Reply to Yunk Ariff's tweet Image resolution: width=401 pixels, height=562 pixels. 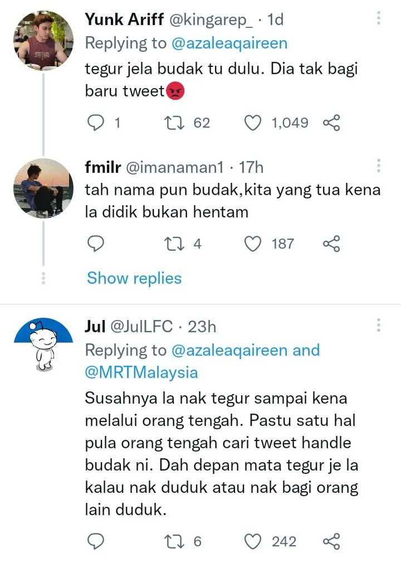[96, 123]
